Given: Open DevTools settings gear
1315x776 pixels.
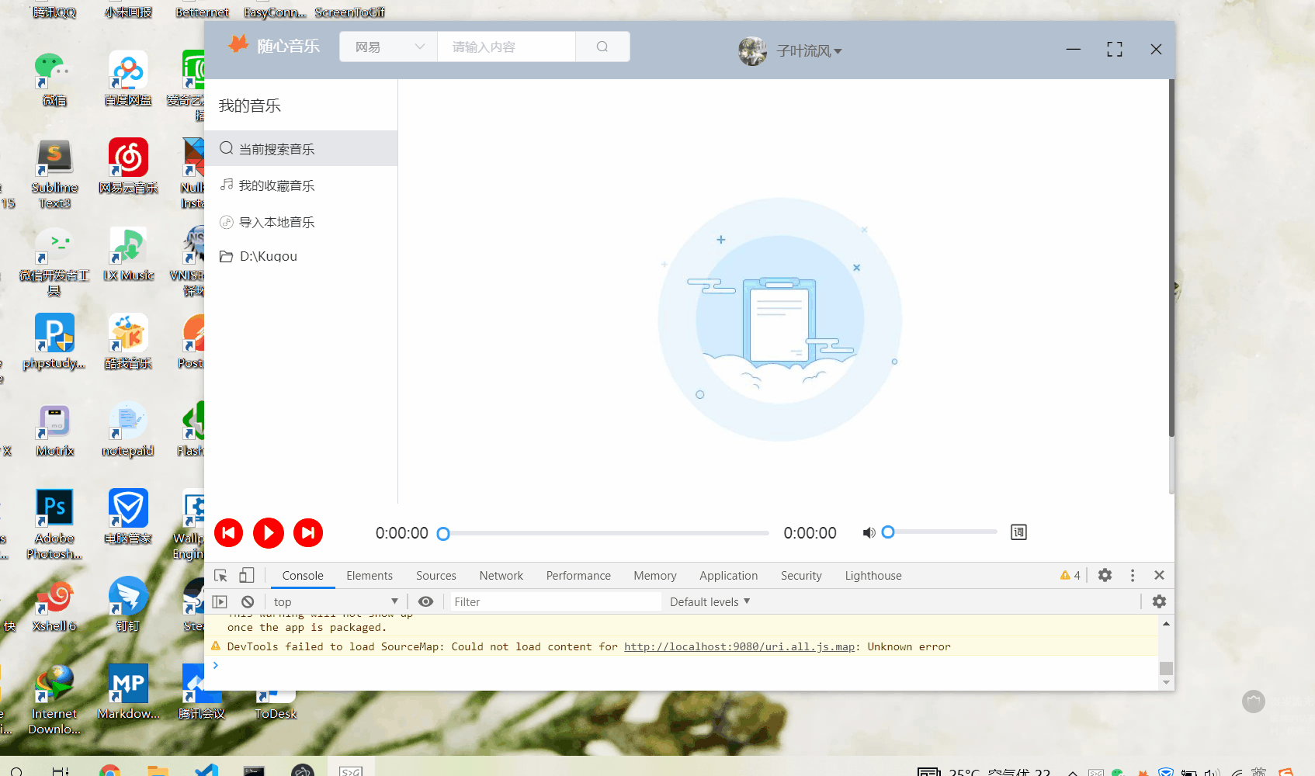Looking at the screenshot, I should pyautogui.click(x=1105, y=575).
